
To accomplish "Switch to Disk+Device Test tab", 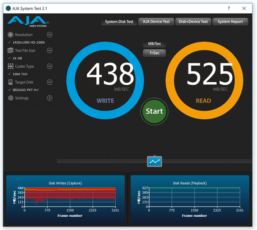I will coord(193,22).
